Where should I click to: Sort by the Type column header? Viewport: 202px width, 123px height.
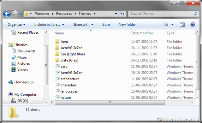click(x=170, y=33)
